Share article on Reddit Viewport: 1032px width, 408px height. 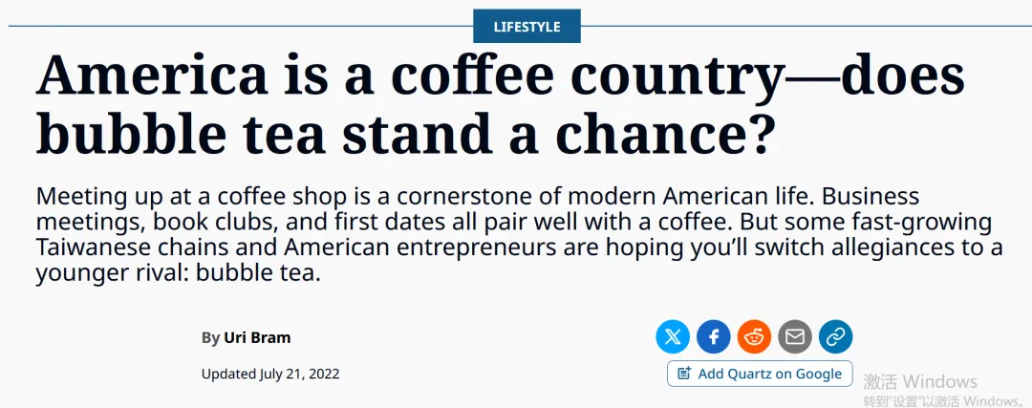tap(755, 336)
